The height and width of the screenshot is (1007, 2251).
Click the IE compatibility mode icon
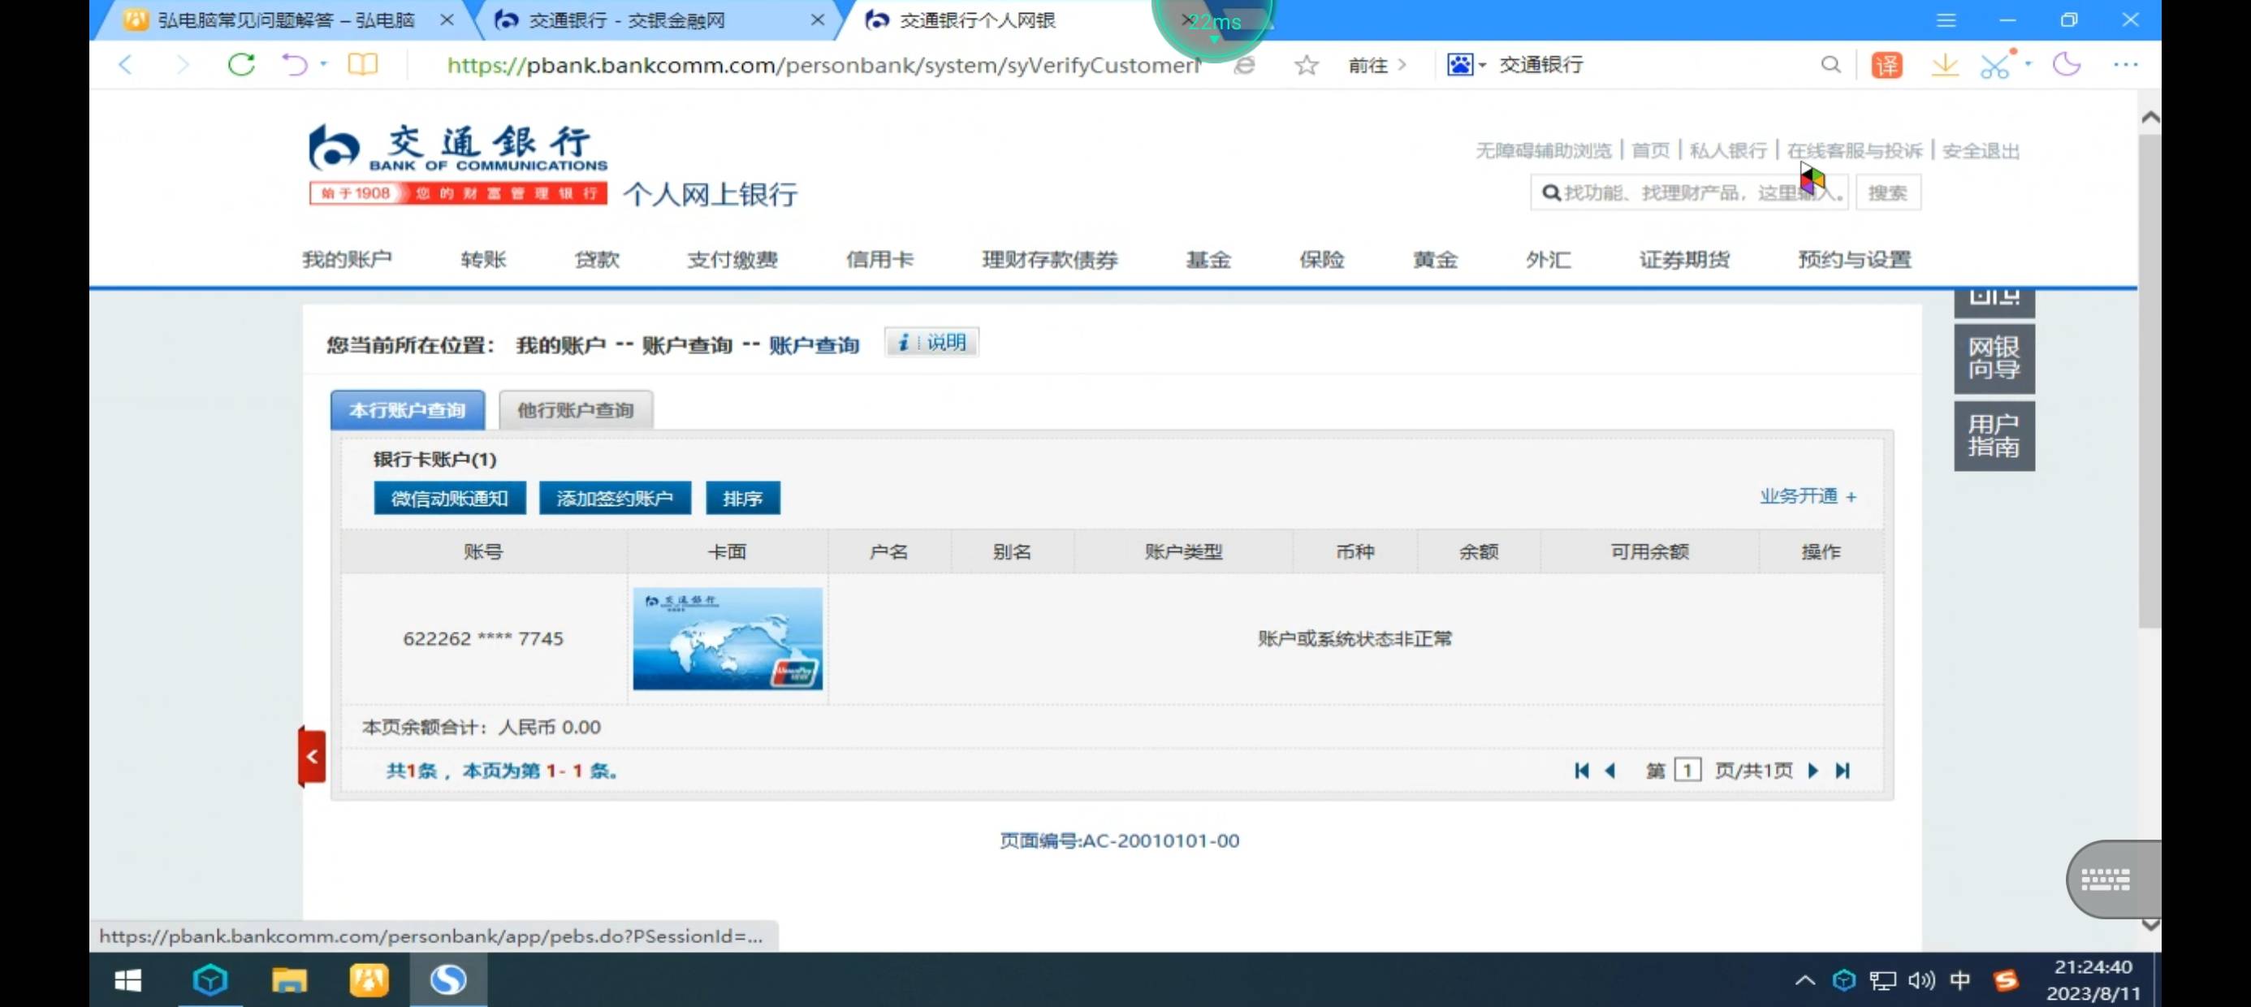tap(1244, 65)
